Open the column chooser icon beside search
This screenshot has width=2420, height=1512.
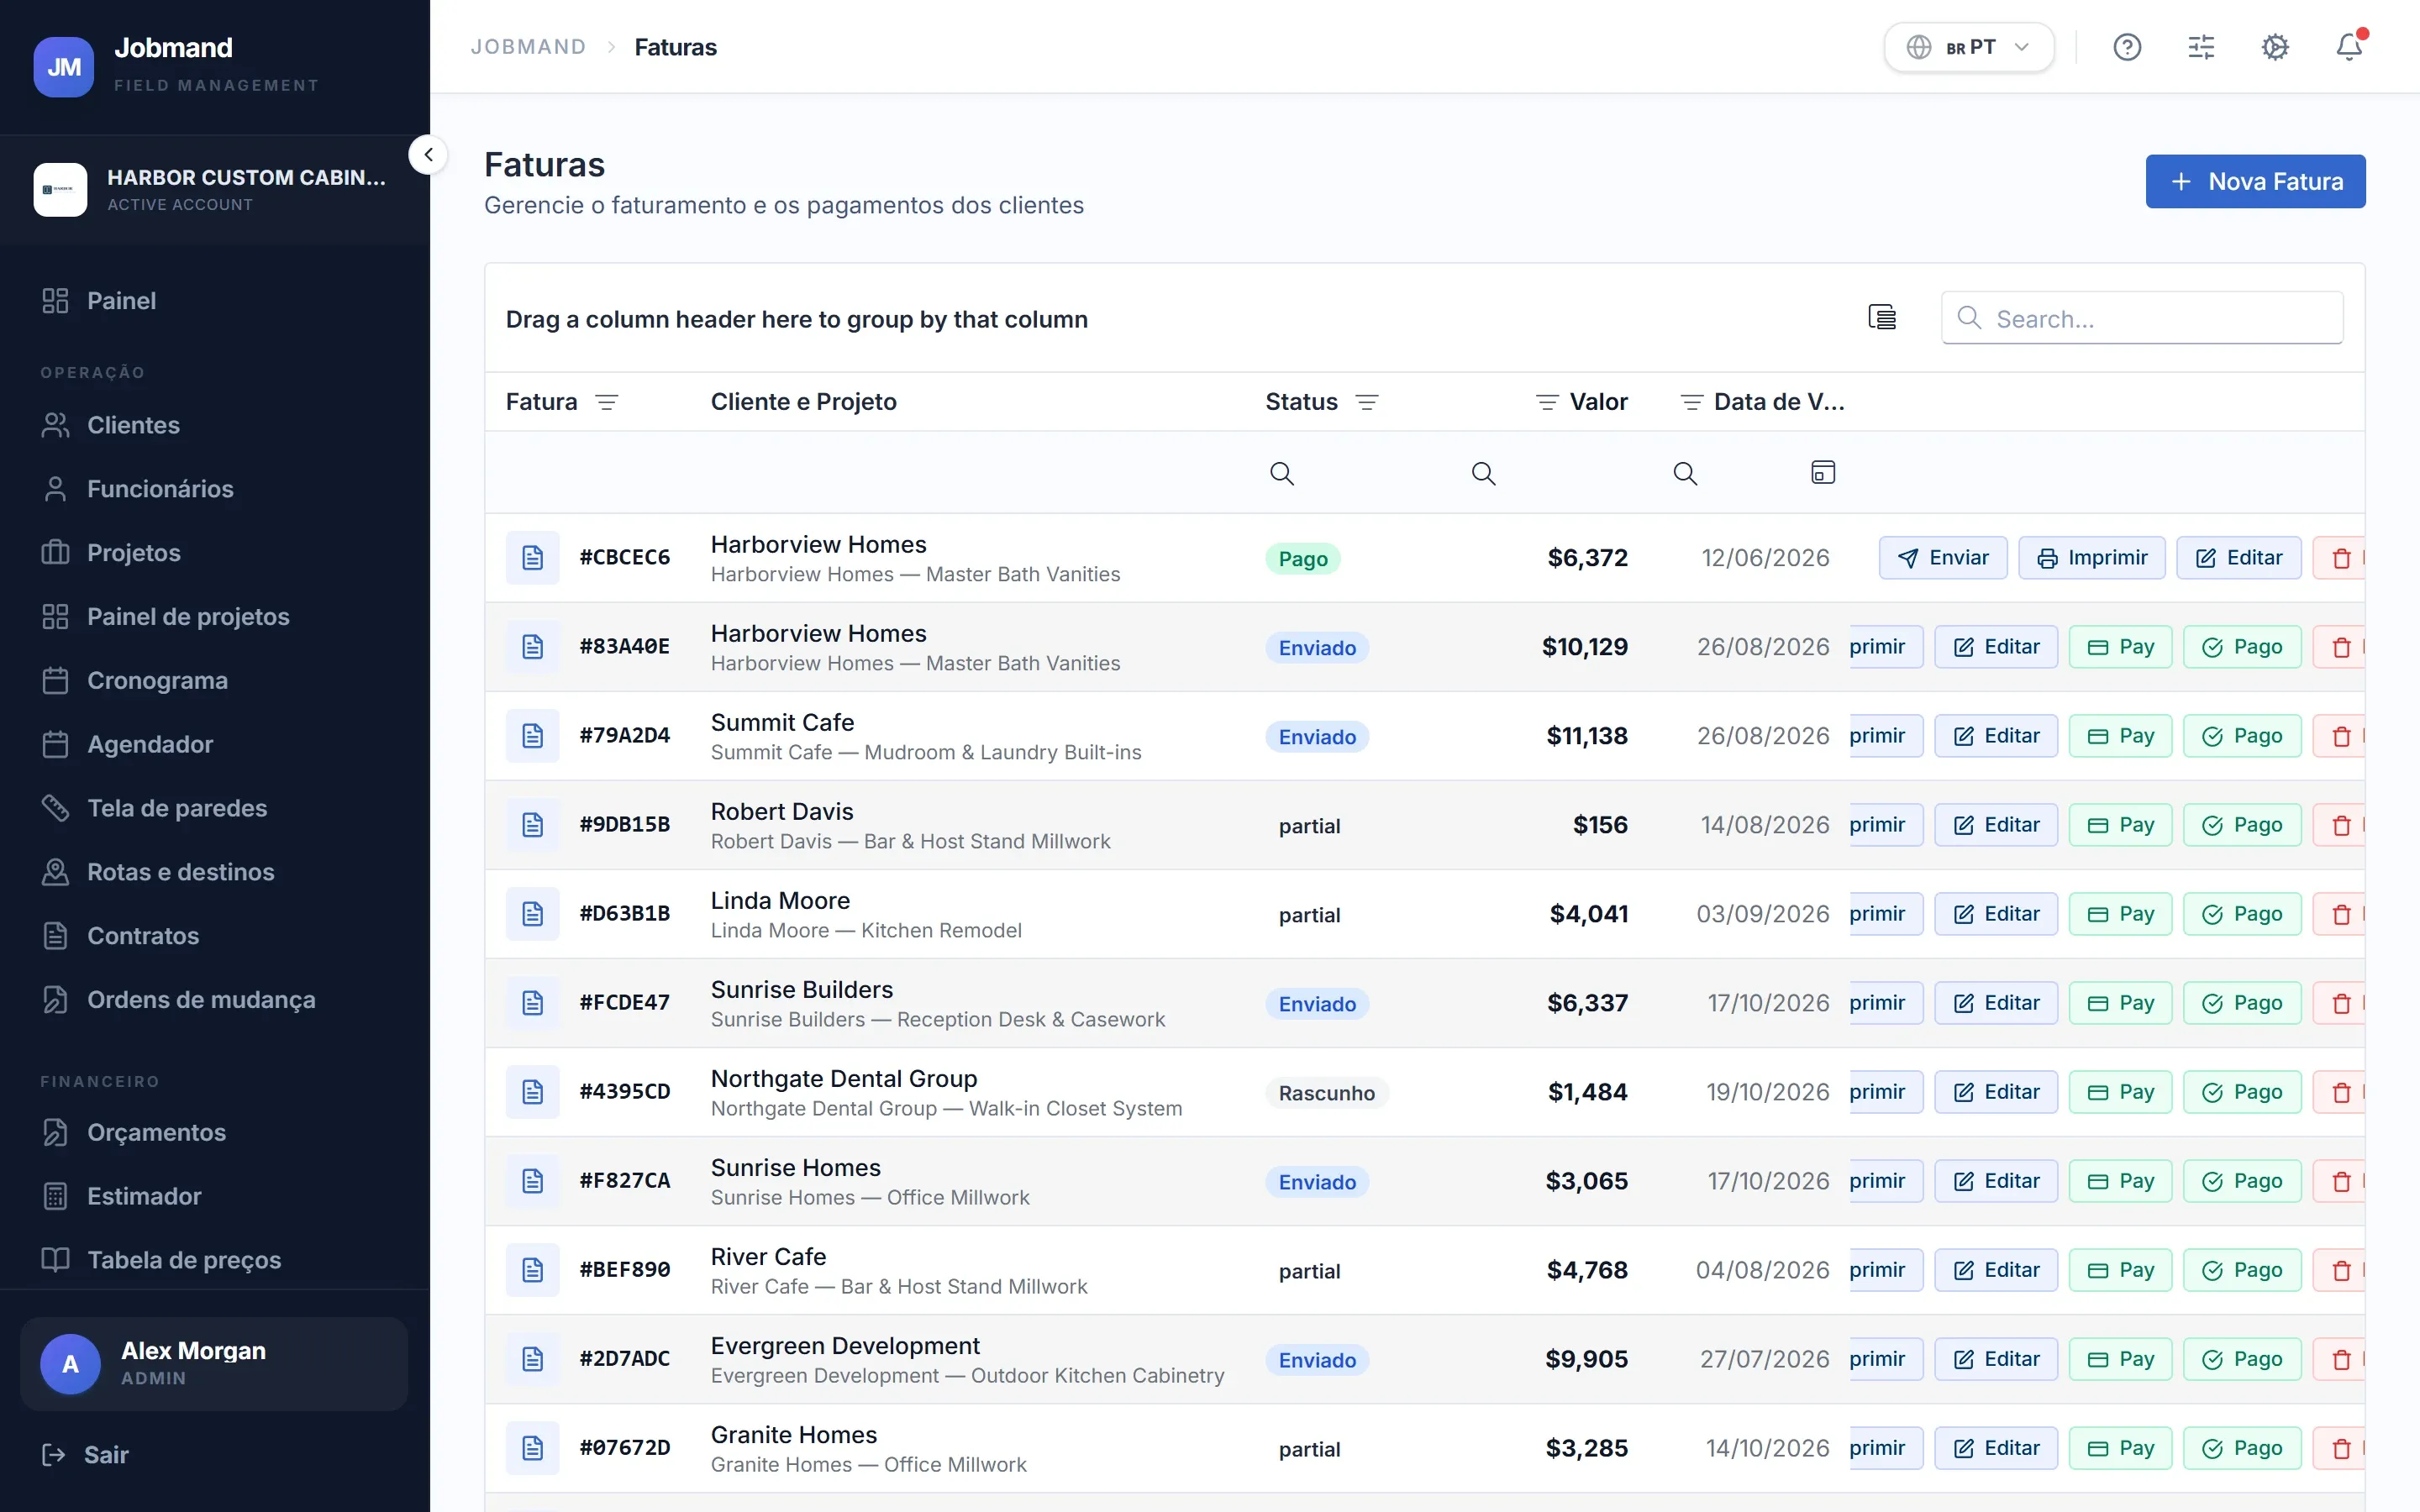(x=1882, y=318)
